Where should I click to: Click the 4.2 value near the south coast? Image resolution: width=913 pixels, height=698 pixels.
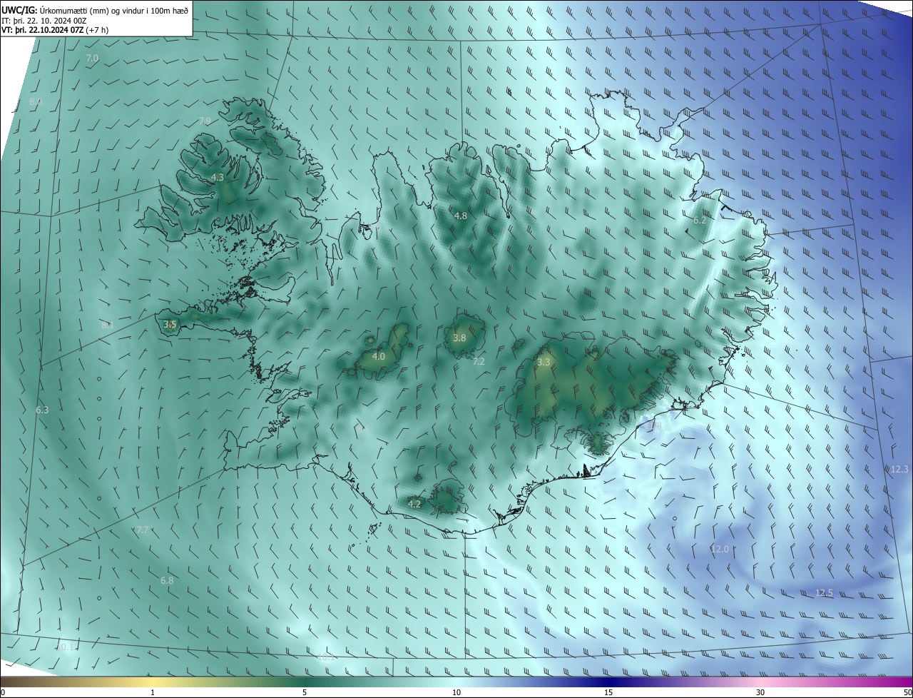pyautogui.click(x=414, y=504)
